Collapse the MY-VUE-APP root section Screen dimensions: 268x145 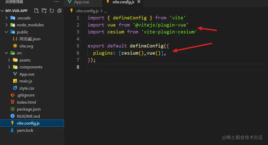[2, 11]
